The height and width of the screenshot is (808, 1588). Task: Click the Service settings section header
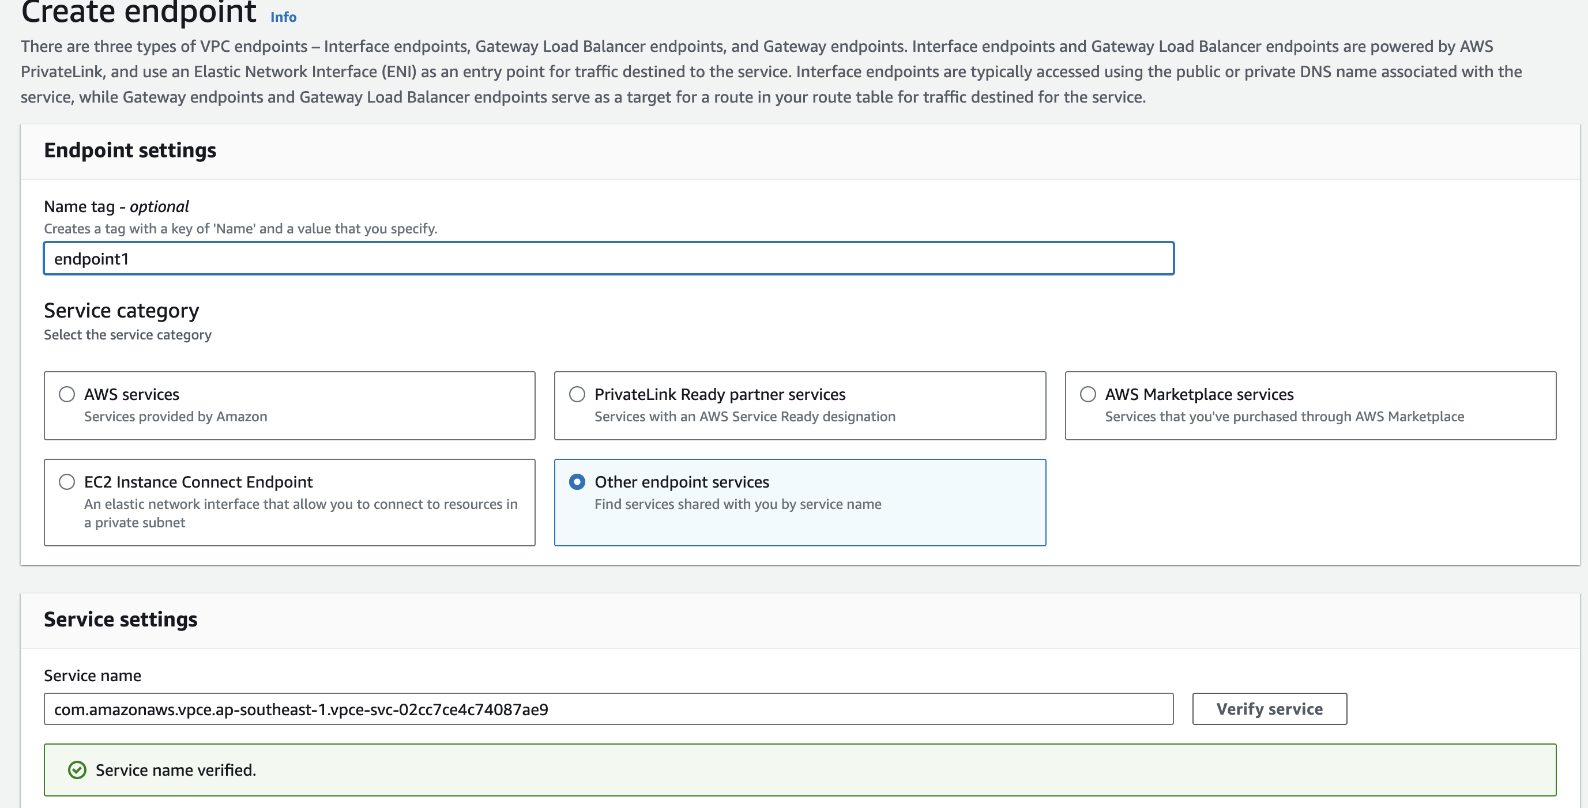pos(120,620)
